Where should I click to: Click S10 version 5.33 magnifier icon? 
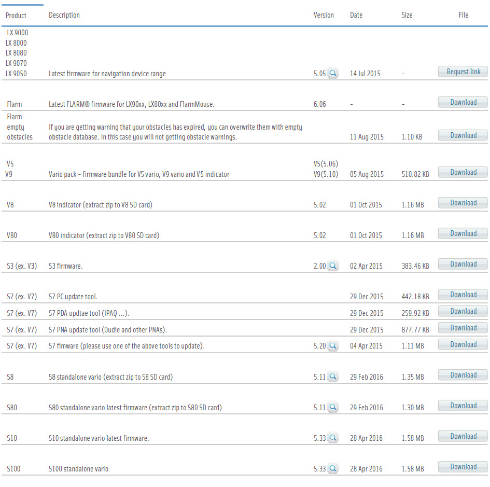[x=333, y=438]
